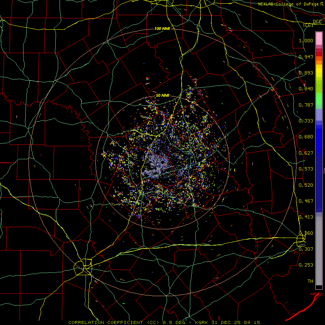Click the 0.787 color scale value

click(x=306, y=105)
